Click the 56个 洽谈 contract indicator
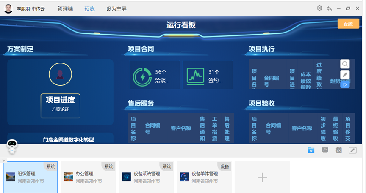The image size is (366, 193). coord(155,76)
